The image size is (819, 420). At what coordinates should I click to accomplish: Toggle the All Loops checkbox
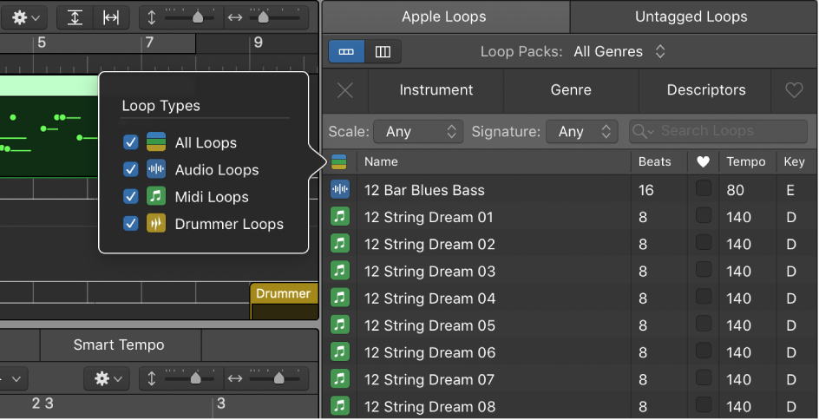coord(131,142)
